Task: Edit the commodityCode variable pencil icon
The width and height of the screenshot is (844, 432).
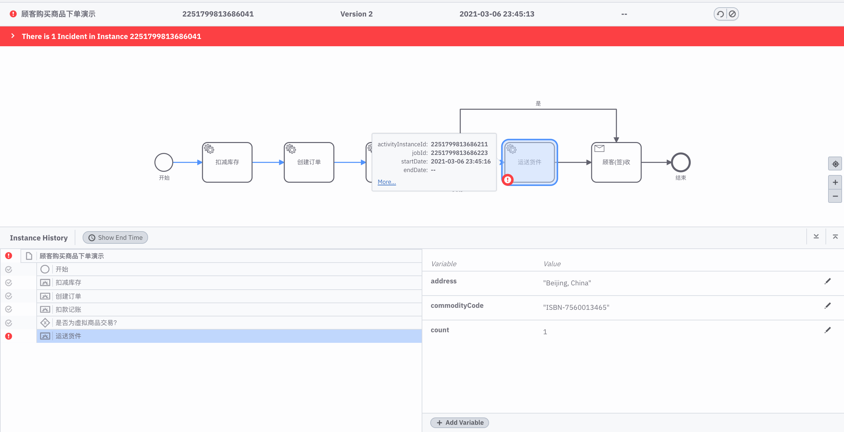Action: pyautogui.click(x=827, y=306)
